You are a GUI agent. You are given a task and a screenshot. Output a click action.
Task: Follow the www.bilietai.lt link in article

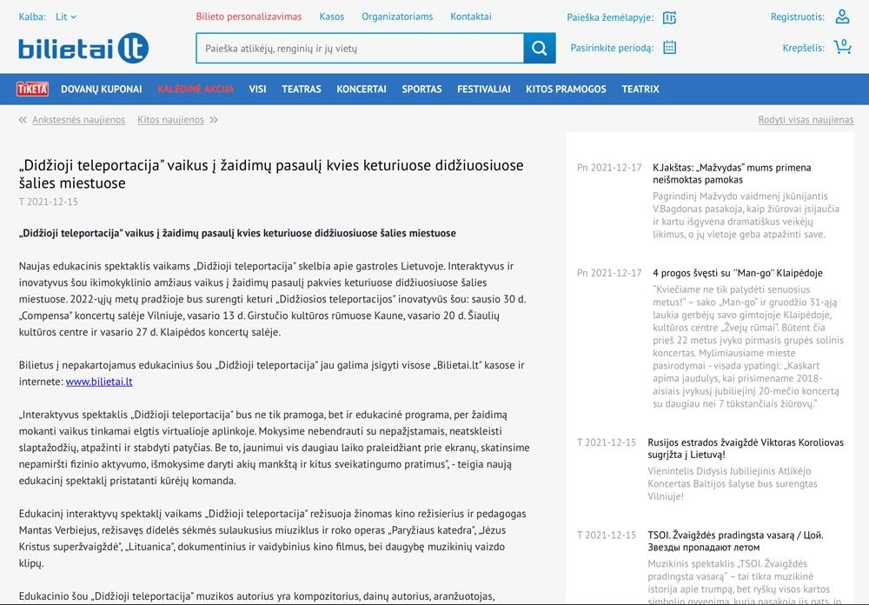[99, 382]
